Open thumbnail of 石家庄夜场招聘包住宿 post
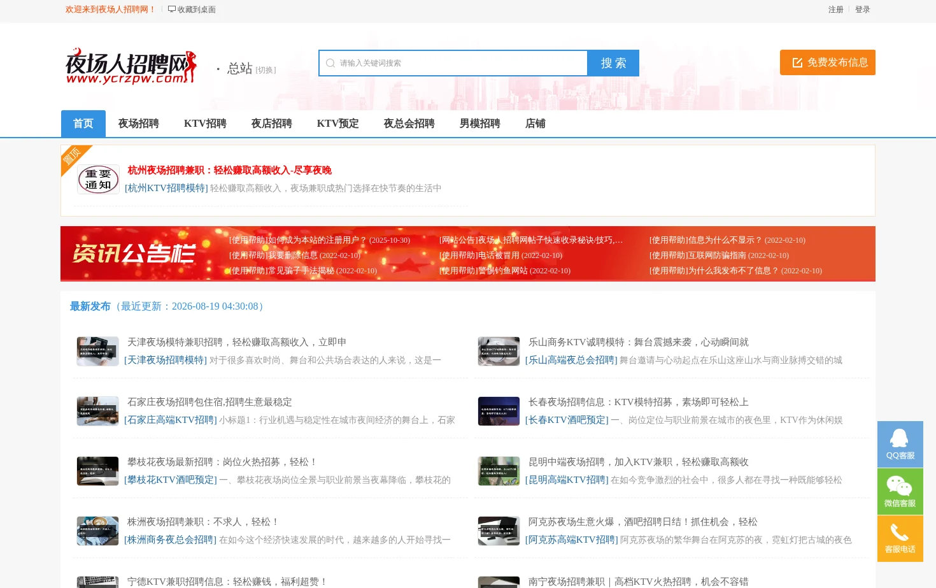The image size is (936, 588). pyautogui.click(x=98, y=411)
